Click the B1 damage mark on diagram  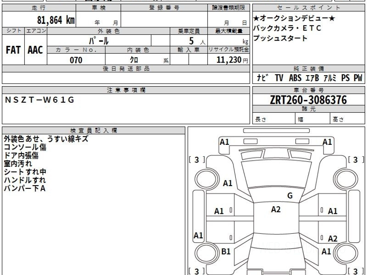pos(226,251)
